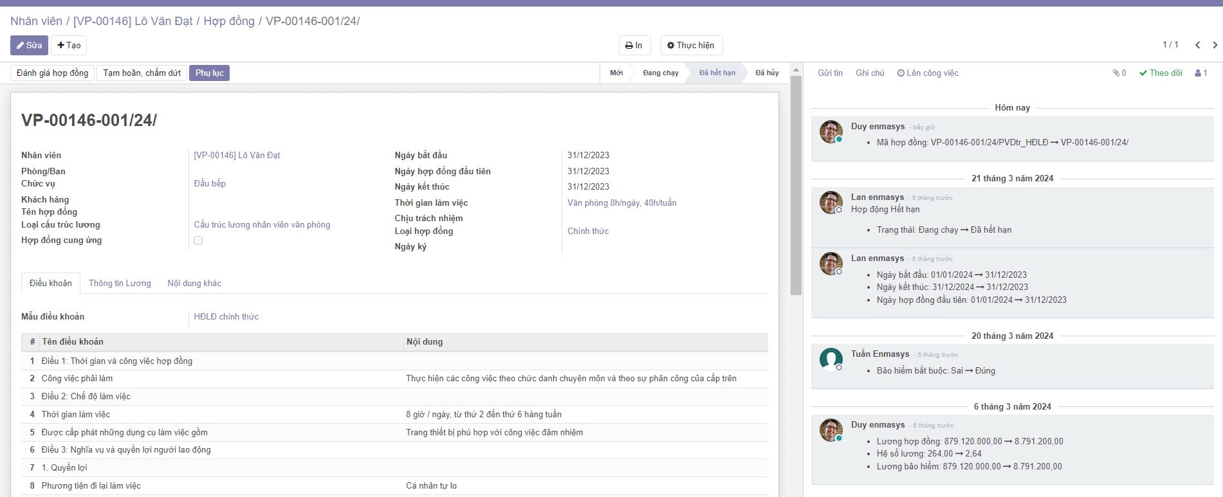The height and width of the screenshot is (497, 1223).
Task: Open Lên công việc schedule activity
Action: click(928, 73)
